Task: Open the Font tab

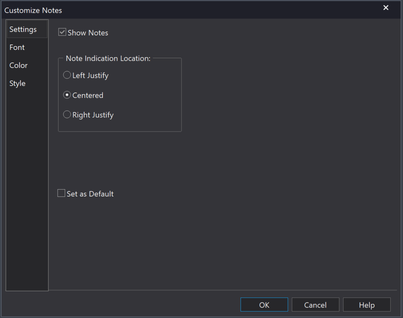Action: click(17, 47)
